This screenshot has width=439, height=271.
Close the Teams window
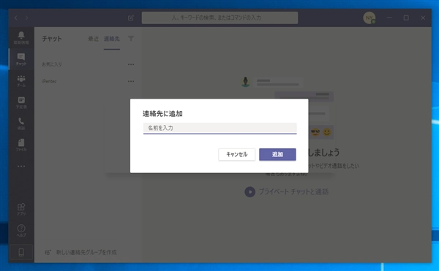coord(423,18)
